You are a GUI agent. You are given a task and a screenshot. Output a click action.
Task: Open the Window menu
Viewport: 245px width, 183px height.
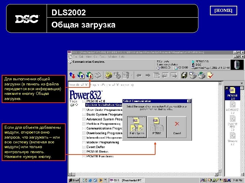coord(112,57)
